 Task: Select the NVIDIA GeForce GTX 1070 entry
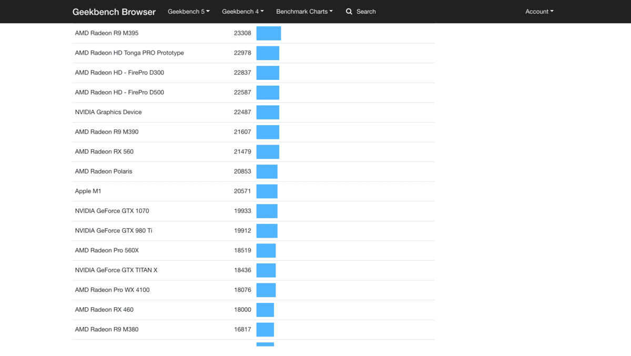pyautogui.click(x=112, y=211)
